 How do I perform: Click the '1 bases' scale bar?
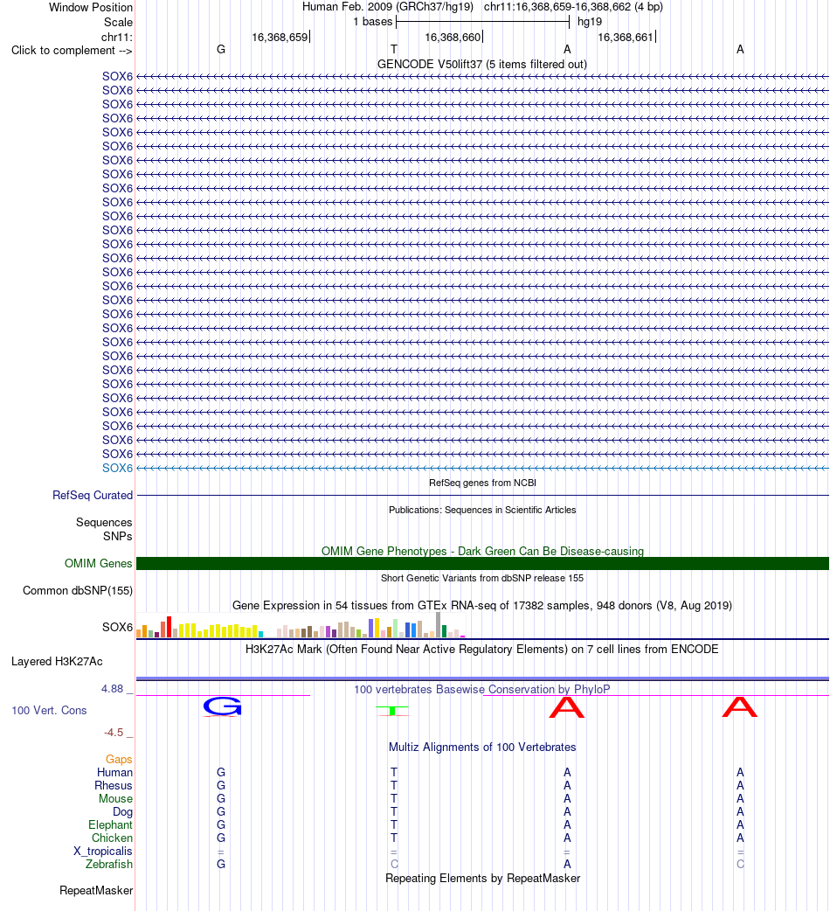pos(482,22)
